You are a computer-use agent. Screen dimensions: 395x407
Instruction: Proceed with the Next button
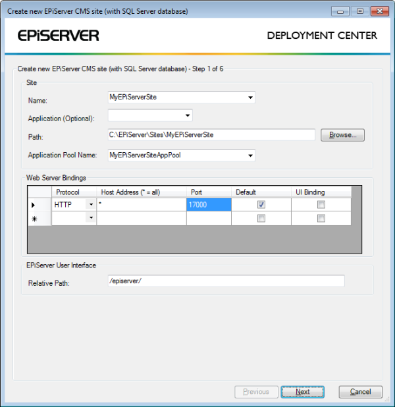[x=302, y=392]
